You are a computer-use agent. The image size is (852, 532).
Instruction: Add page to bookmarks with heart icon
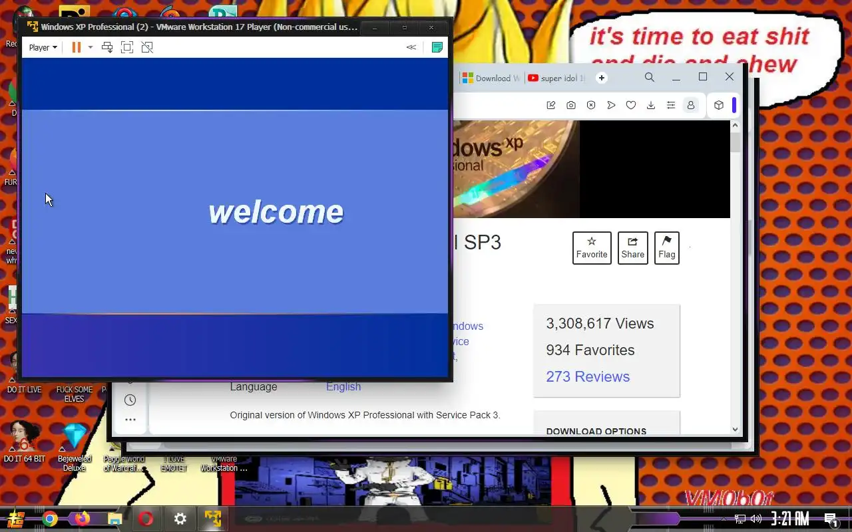[x=631, y=105]
